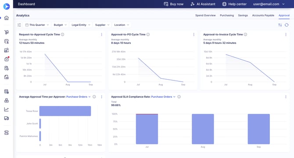This screenshot has height=158, width=294.
Task: Click the Patrick Mahomes approval time bar
Action: point(40,136)
